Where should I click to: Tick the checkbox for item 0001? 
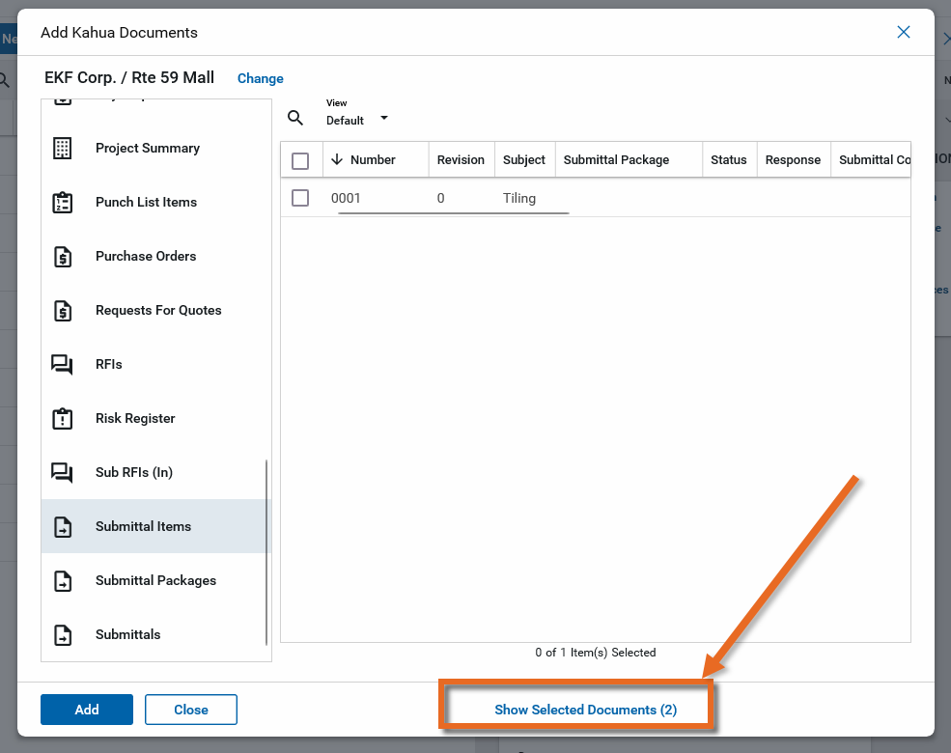tap(300, 198)
